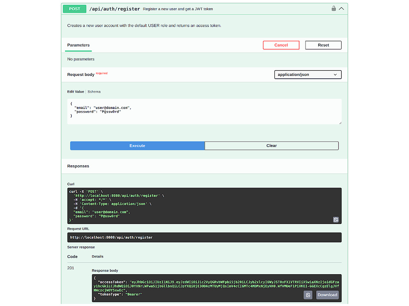
Task: Click the 'No parameters' text
Action: click(x=81, y=59)
